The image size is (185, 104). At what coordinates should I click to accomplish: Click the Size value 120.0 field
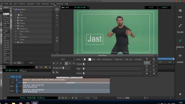(x=99, y=60)
